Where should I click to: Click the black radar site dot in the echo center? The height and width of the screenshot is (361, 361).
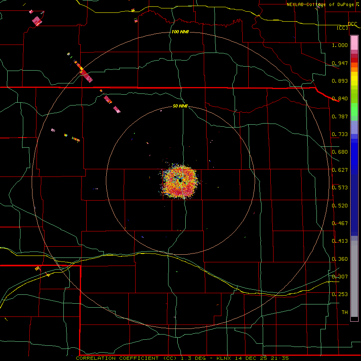[x=180, y=181]
